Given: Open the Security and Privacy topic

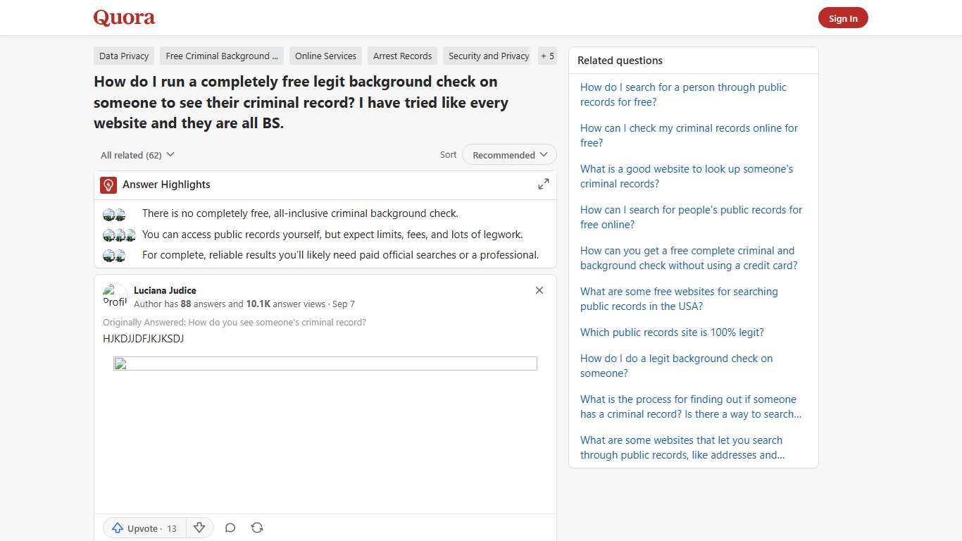Looking at the screenshot, I should pos(488,56).
